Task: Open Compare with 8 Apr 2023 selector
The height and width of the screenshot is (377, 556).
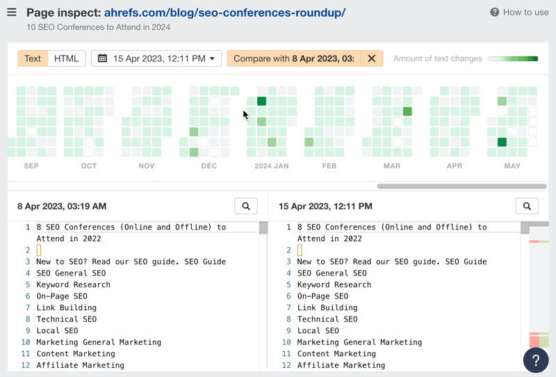Action: 294,58
